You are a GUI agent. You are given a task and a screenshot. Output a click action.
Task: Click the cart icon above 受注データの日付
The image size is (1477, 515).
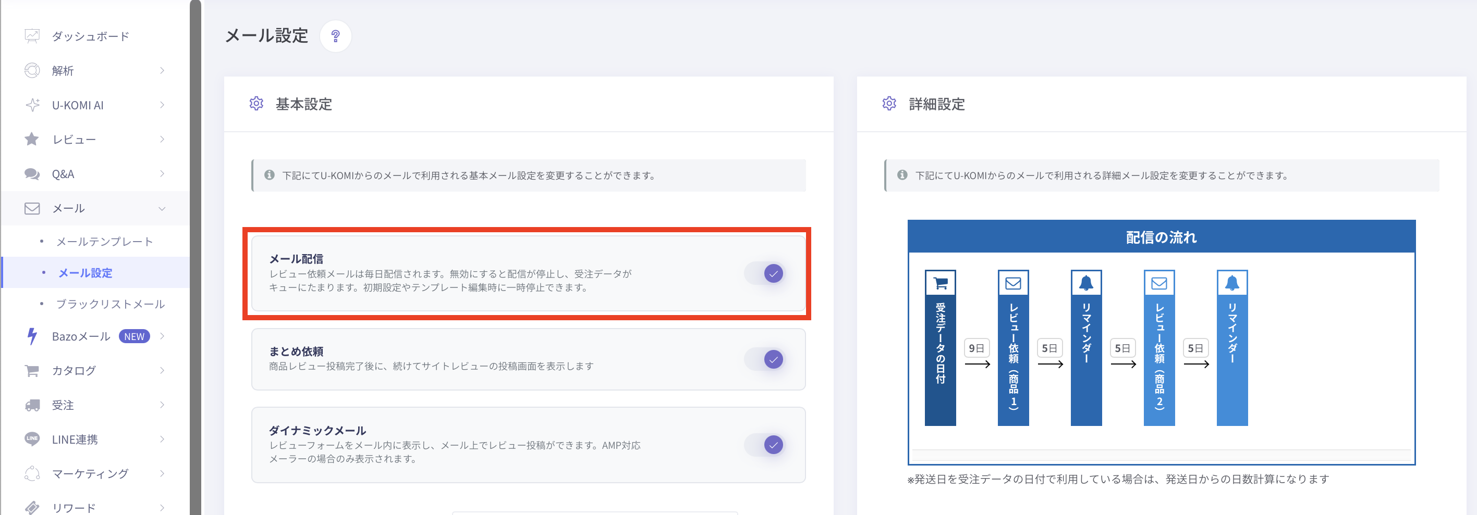941,283
